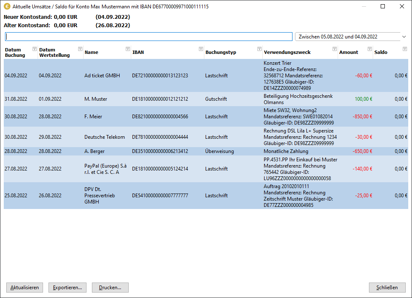Click the Name column filter icon
This screenshot has height=298, width=412.
(x=128, y=49)
